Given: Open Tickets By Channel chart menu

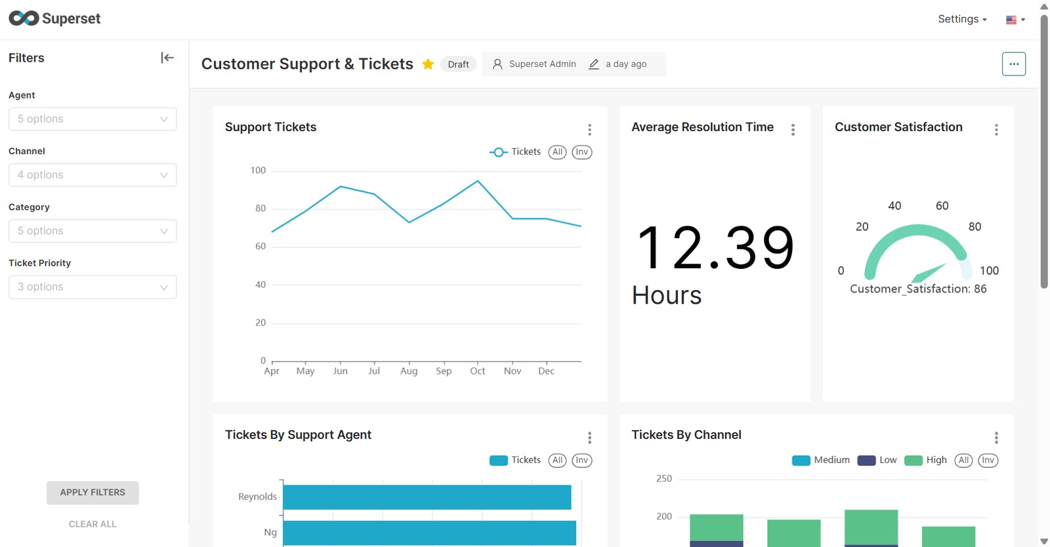Looking at the screenshot, I should 996,437.
